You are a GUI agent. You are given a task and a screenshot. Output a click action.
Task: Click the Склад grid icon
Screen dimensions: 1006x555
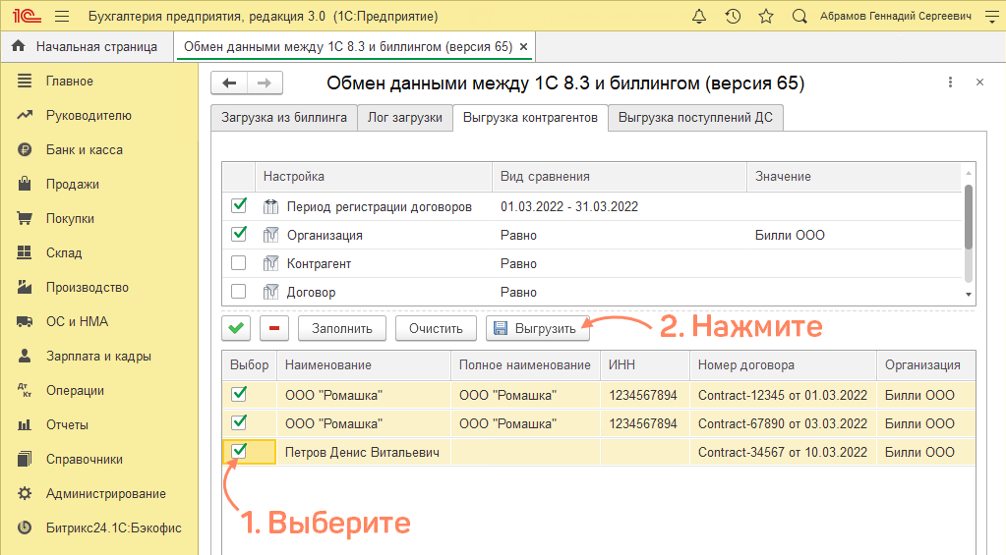coord(25,252)
